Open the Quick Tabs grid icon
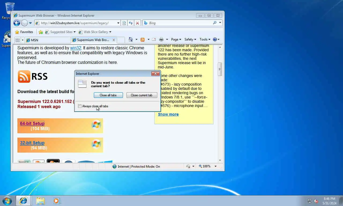 (18, 40)
